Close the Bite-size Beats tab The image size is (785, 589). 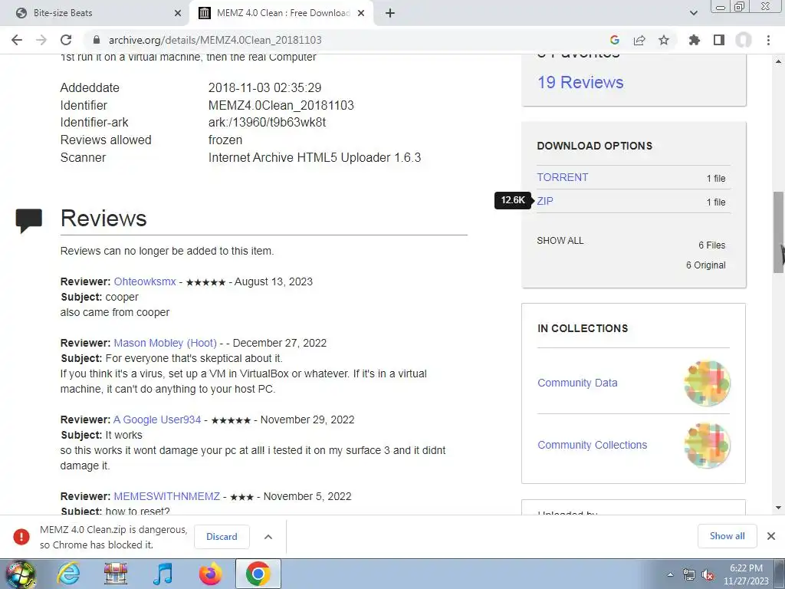(178, 13)
